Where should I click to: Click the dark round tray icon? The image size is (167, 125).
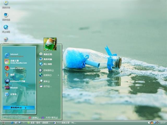point(158,123)
